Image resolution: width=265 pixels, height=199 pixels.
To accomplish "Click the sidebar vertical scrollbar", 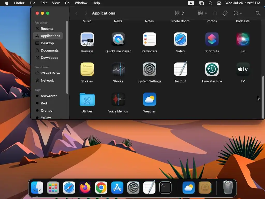I will coord(67,57).
